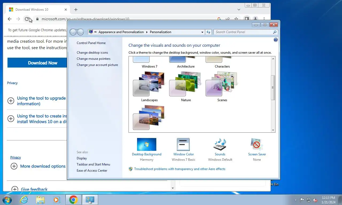342x205 pixels.
Task: Click the search magnifier in Control Panel
Action: click(x=275, y=32)
